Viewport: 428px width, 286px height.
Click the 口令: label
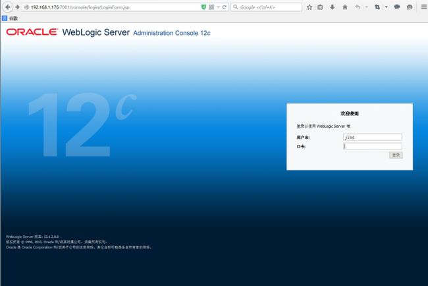tap(301, 147)
